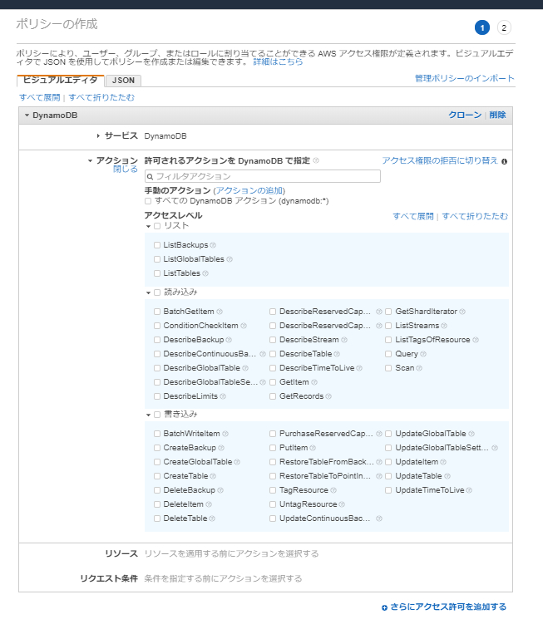Click the help icon beside GetShardIterator
The height and width of the screenshot is (624, 543).
click(462, 312)
